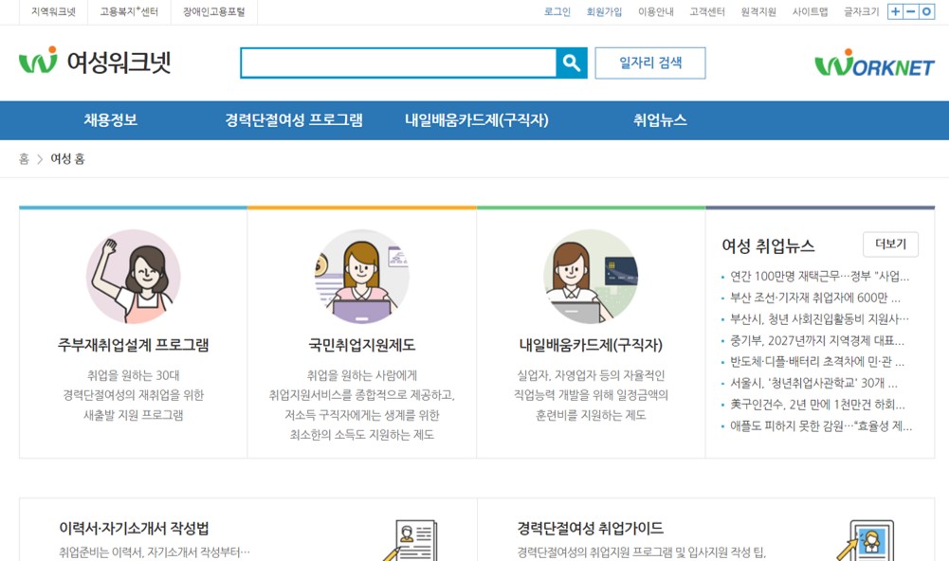The height and width of the screenshot is (561, 949).
Task: Click the 더보기 news button
Action: point(890,244)
